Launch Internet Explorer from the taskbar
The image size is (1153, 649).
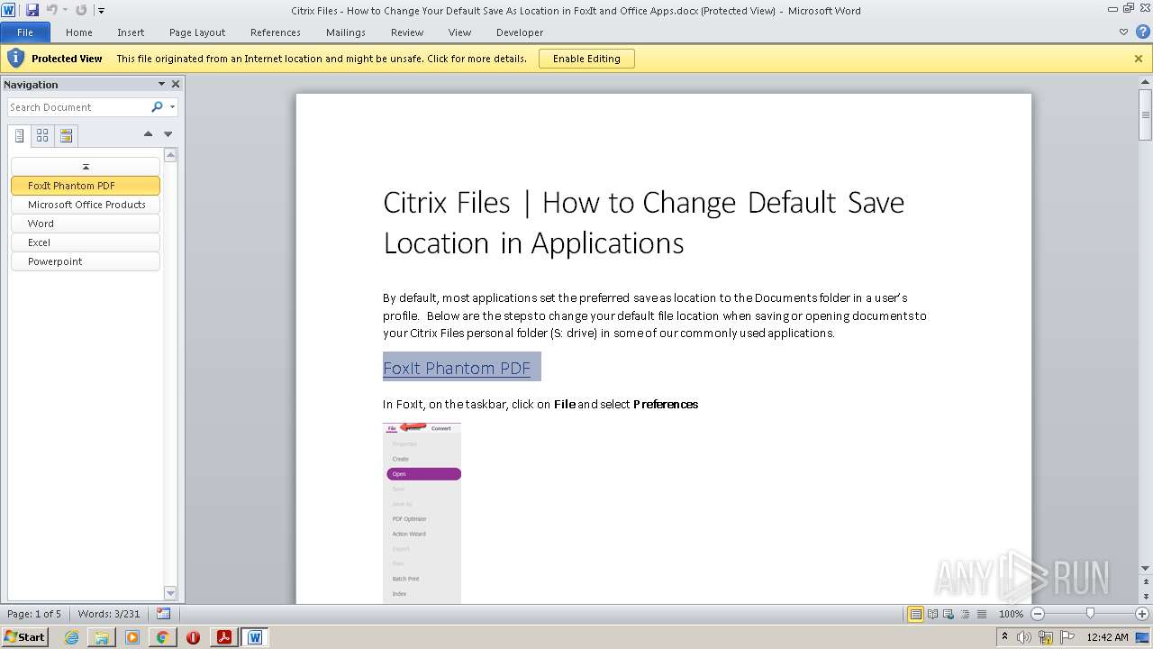point(71,637)
